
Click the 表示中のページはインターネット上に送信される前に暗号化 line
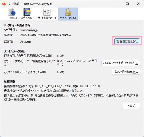pos(44,90)
